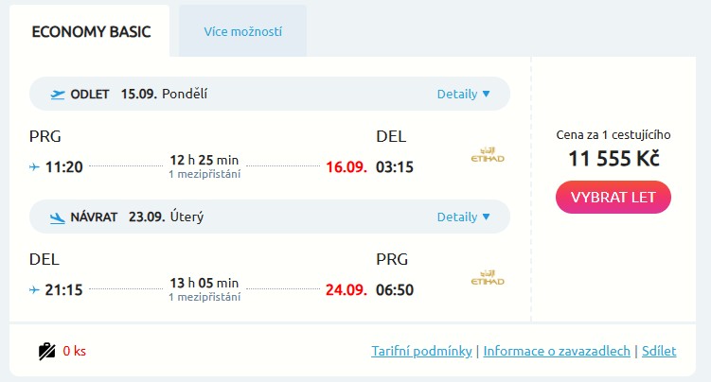Click the Sdílet link
Viewport: 711px width, 382px height.
pyautogui.click(x=659, y=352)
